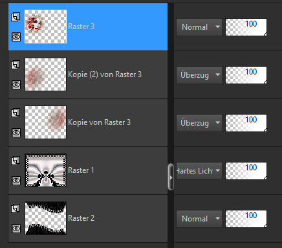Hide the Raster 1 layer

16,181
